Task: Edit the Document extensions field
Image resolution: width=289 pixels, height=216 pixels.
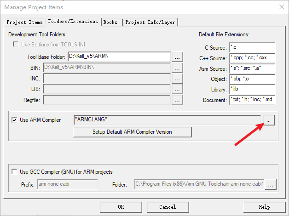Action: 252,100
